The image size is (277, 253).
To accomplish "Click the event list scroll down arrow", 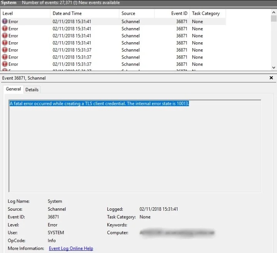I will (274, 67).
